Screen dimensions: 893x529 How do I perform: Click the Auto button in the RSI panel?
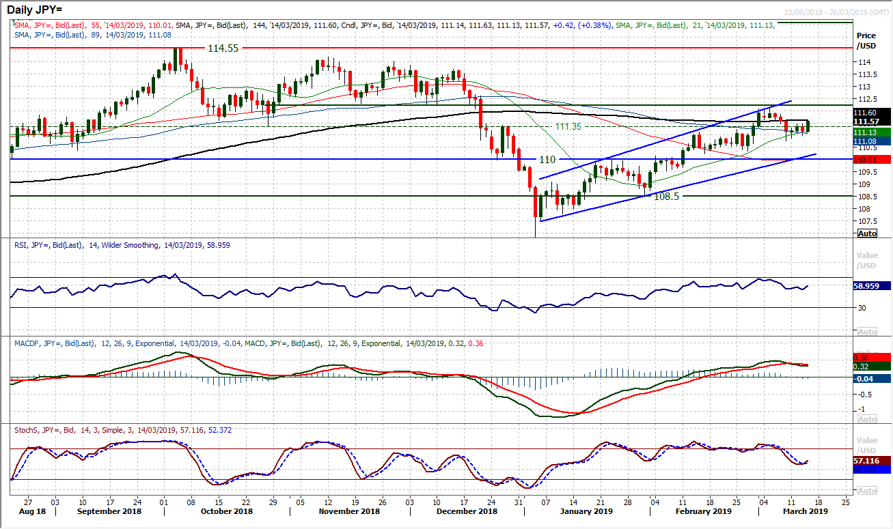(x=866, y=332)
